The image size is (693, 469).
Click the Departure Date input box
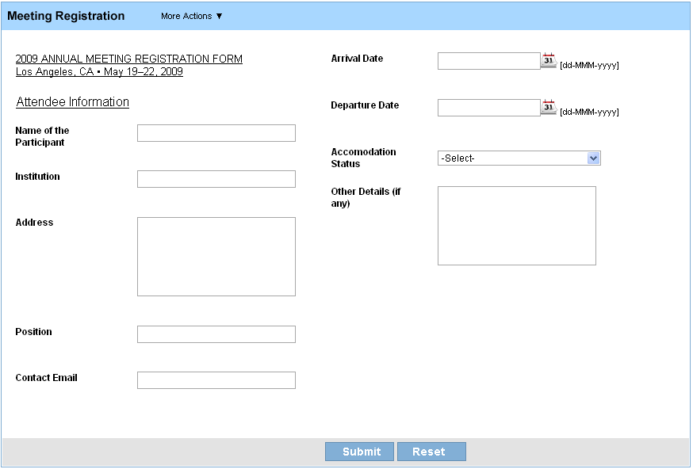488,107
